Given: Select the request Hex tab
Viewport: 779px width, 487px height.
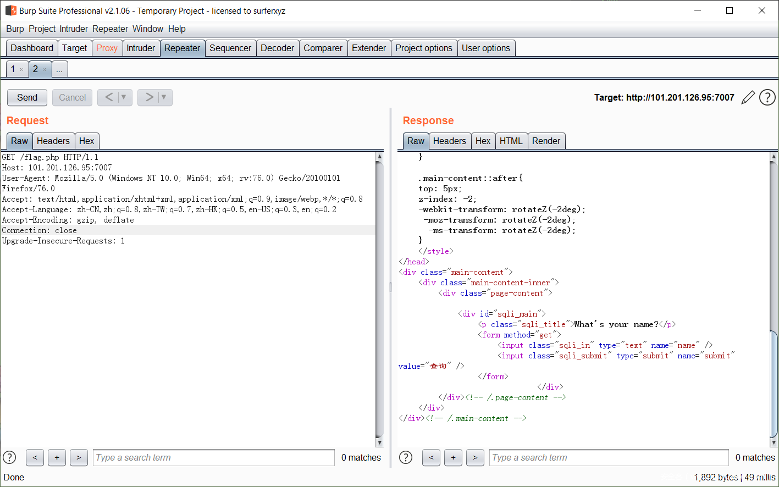Looking at the screenshot, I should click(86, 141).
